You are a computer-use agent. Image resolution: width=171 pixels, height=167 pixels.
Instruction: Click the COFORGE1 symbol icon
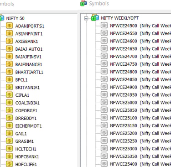pyautogui.click(x=9, y=110)
